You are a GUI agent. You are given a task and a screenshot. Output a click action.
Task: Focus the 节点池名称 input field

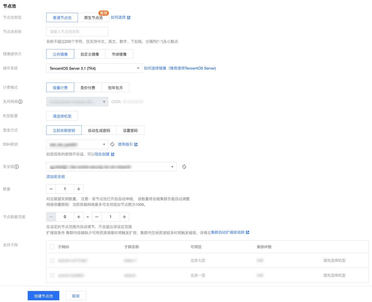pyautogui.click(x=77, y=32)
